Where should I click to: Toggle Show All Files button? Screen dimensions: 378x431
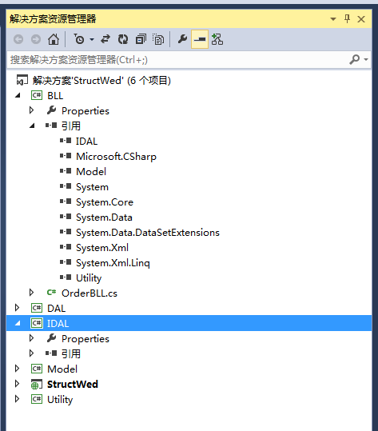pyautogui.click(x=158, y=39)
